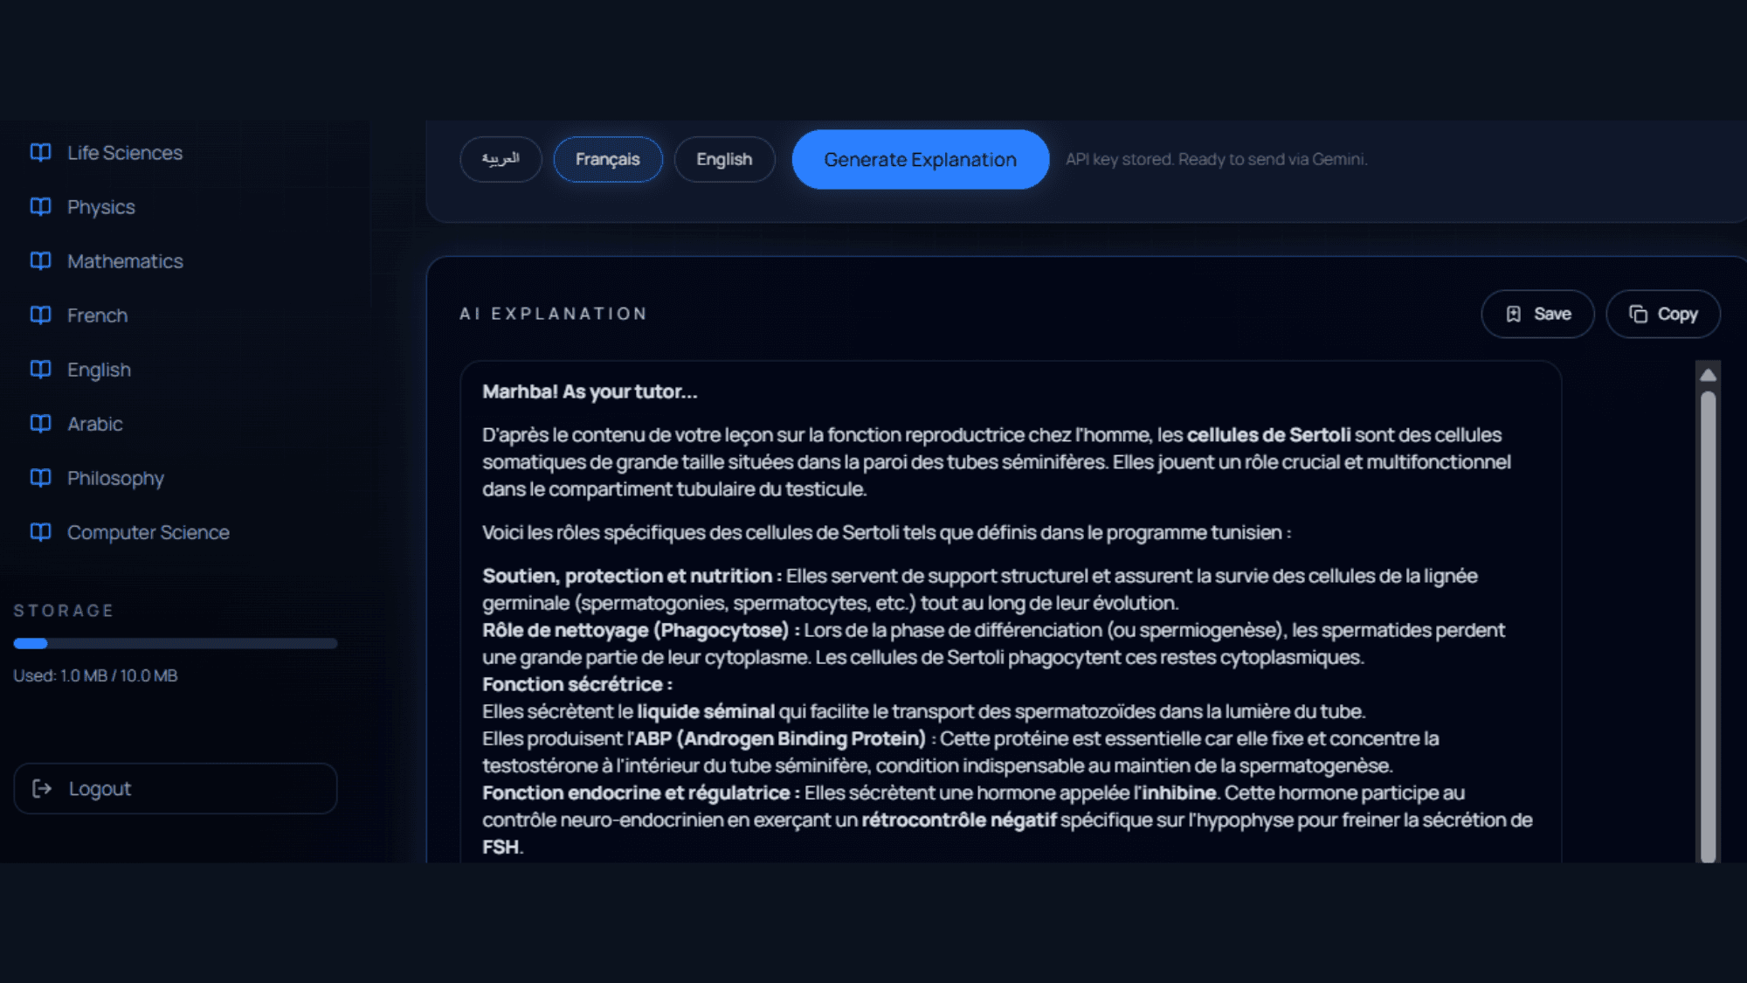
Task: Switch explanation language to Français
Action: [x=608, y=159]
